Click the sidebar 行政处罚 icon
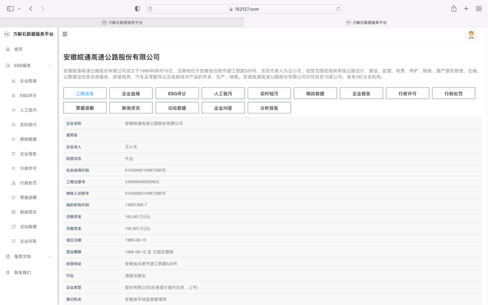This screenshot has height=305, width=488. click(13, 183)
